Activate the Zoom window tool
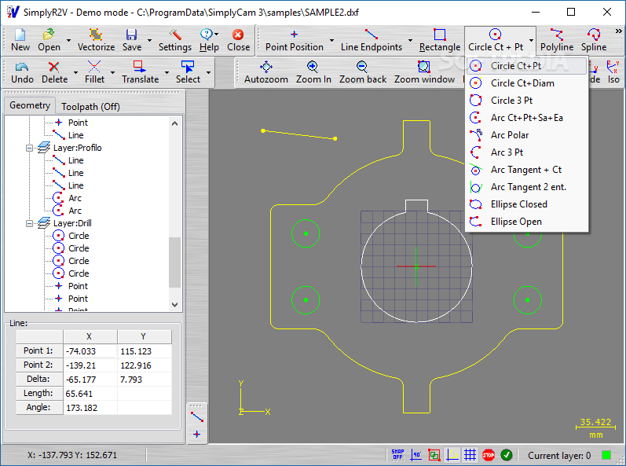Image resolution: width=626 pixels, height=466 pixels. click(424, 72)
